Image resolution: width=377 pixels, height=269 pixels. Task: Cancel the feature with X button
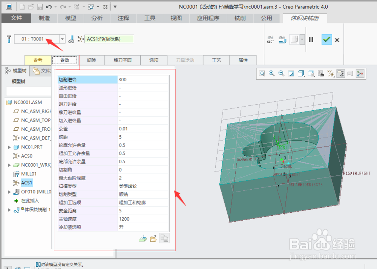[x=337, y=40]
